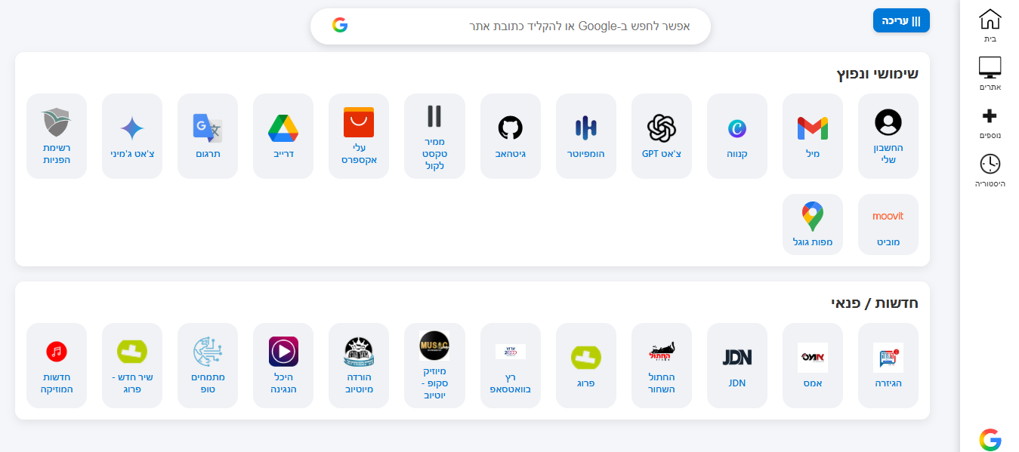Focus the Google search input field
Screen dimensions: 1019x452
click(511, 26)
